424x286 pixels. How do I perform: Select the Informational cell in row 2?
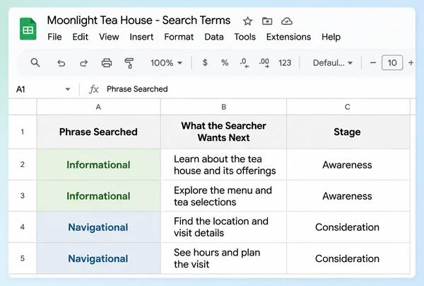[x=98, y=164]
